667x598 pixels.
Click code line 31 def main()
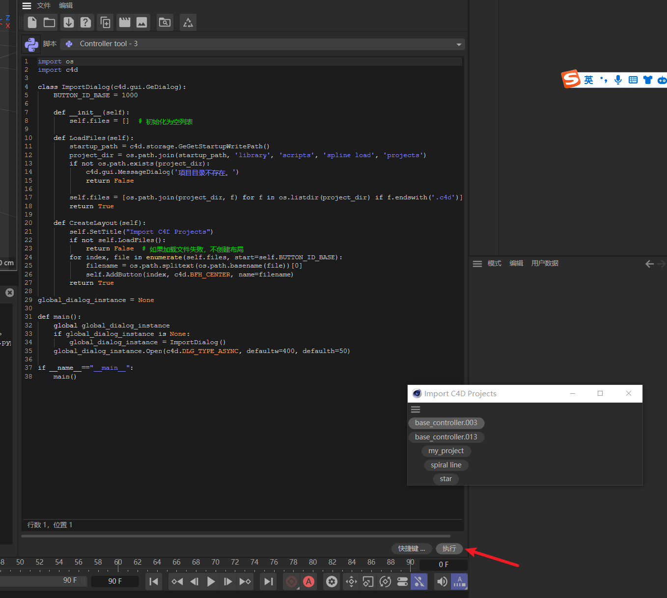pos(59,317)
